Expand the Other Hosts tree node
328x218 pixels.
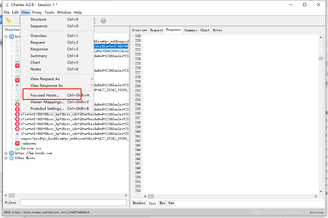pyautogui.click(x=6, y=158)
